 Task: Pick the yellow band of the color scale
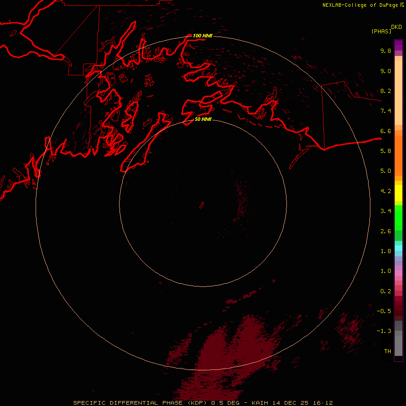coord(398,193)
